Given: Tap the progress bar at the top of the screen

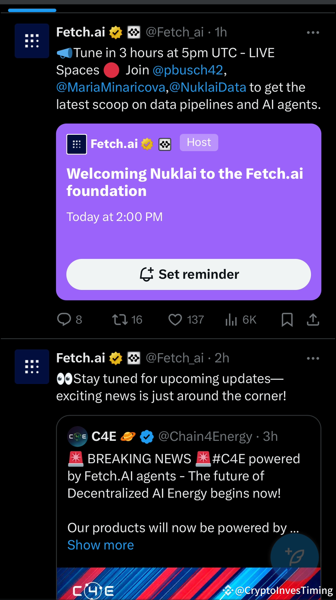Looking at the screenshot, I should pos(32,10).
